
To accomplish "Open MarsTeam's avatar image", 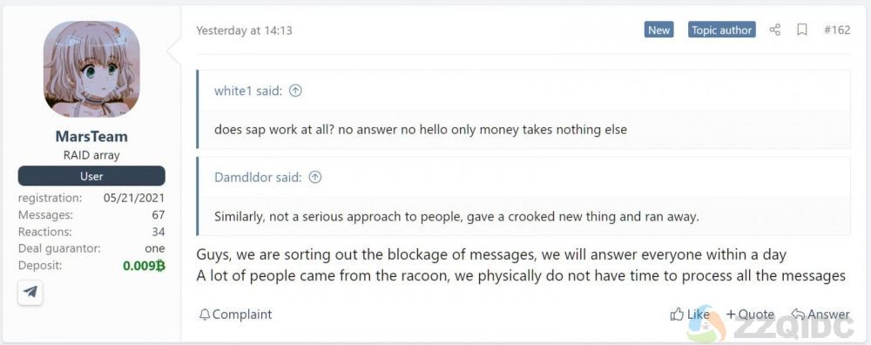I will (x=91, y=70).
